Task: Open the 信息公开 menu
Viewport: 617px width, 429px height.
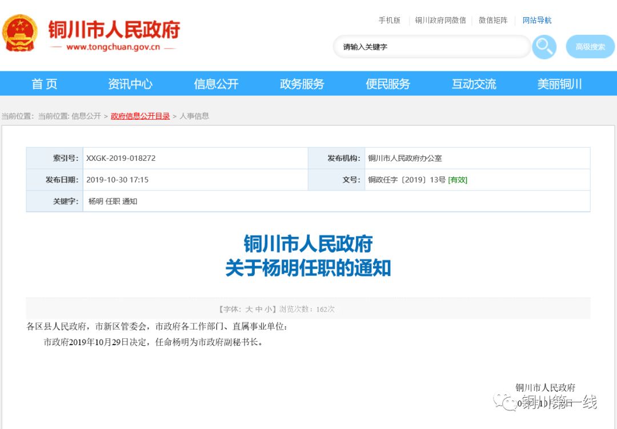Action: click(215, 83)
